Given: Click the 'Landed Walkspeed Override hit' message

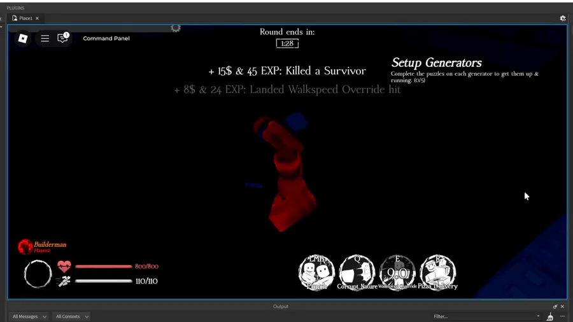Looking at the screenshot, I should tap(287, 90).
